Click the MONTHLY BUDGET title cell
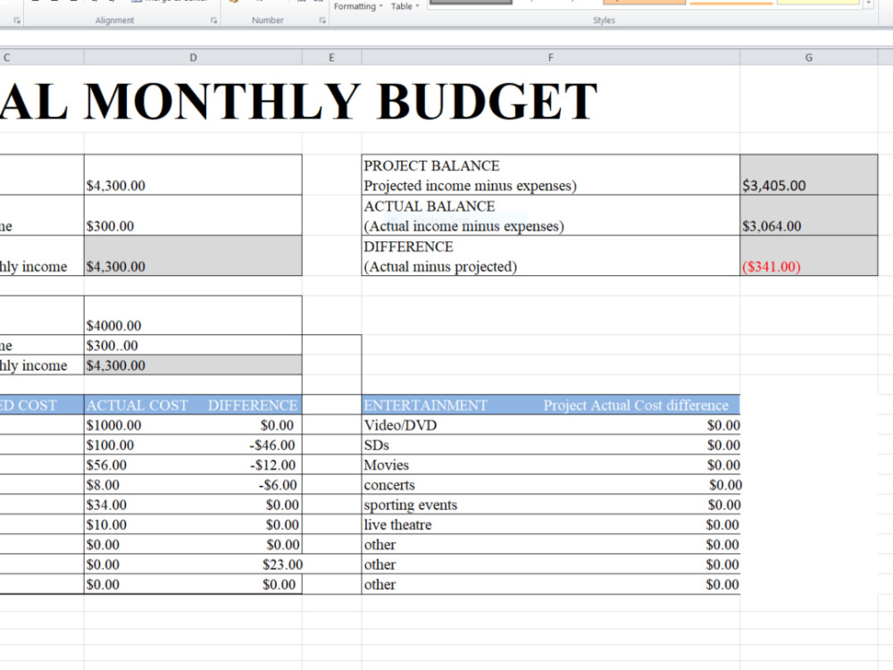Image resolution: width=893 pixels, height=670 pixels. pos(298,102)
